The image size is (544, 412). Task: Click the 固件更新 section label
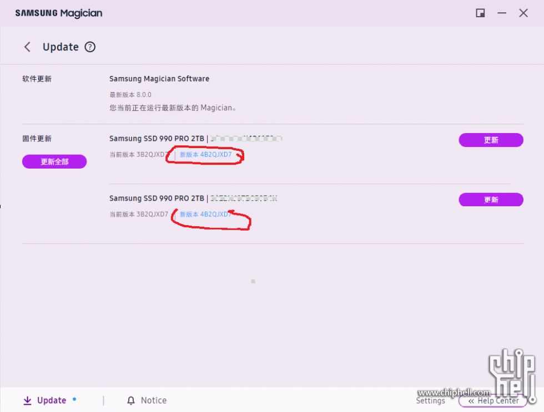37,139
